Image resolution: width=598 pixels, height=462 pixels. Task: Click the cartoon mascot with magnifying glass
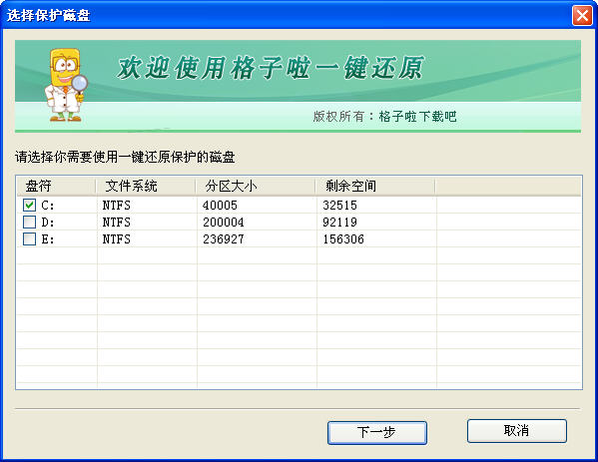[66, 85]
